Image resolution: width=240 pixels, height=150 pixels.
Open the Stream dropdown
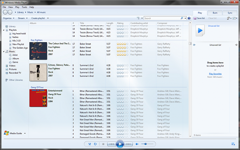point(23,18)
